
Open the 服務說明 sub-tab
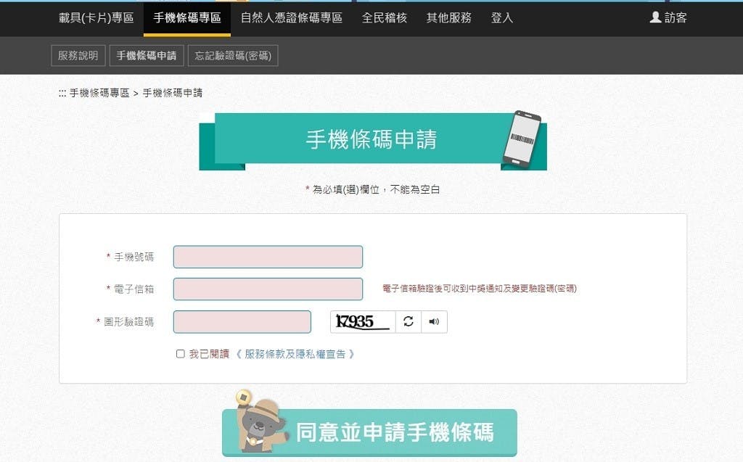click(x=78, y=55)
